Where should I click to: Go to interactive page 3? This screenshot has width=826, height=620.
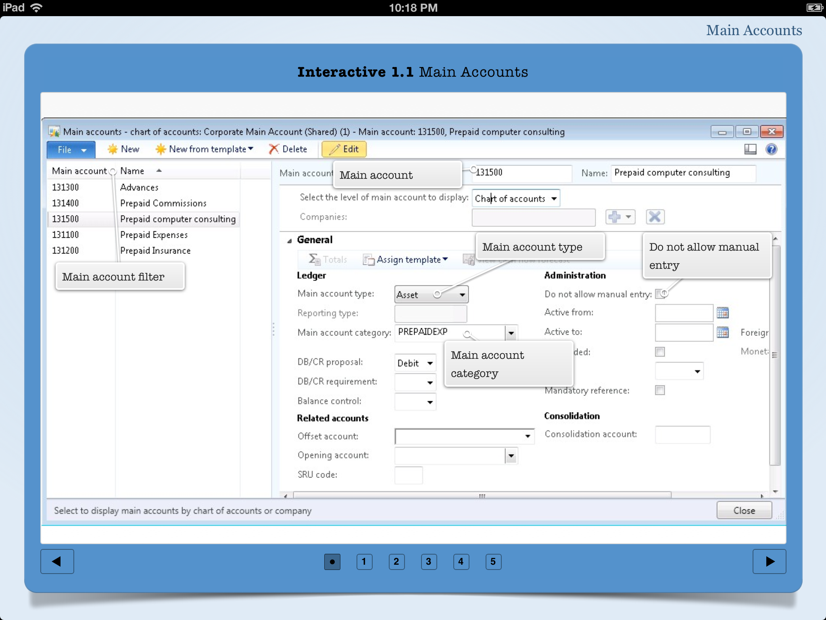coord(428,561)
